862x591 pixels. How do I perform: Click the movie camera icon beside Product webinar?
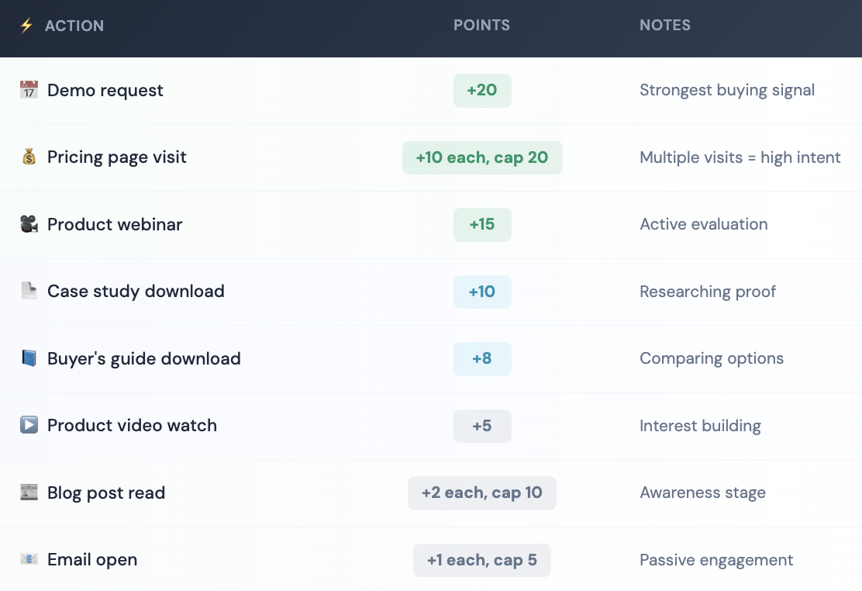28,224
